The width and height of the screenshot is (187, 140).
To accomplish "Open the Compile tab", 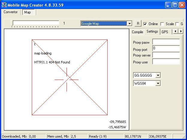I will pos(138,32).
